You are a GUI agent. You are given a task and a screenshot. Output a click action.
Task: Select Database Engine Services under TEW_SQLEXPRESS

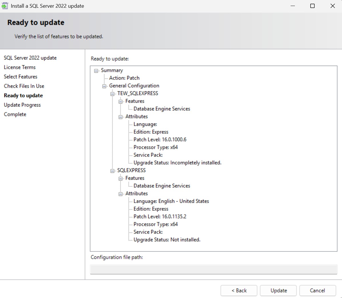(x=162, y=109)
